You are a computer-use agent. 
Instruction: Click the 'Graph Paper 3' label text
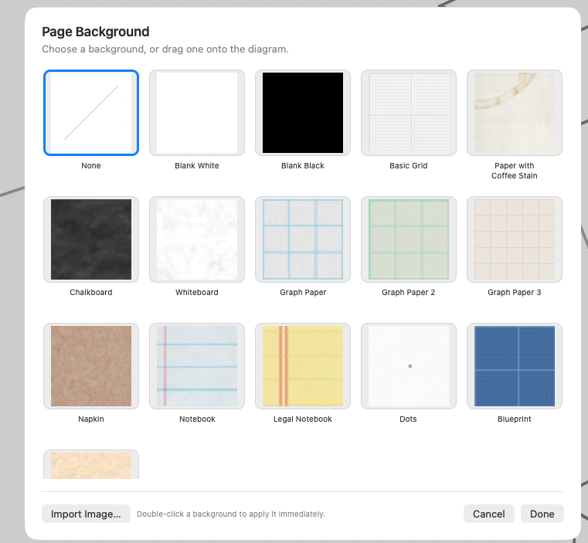pyautogui.click(x=515, y=293)
